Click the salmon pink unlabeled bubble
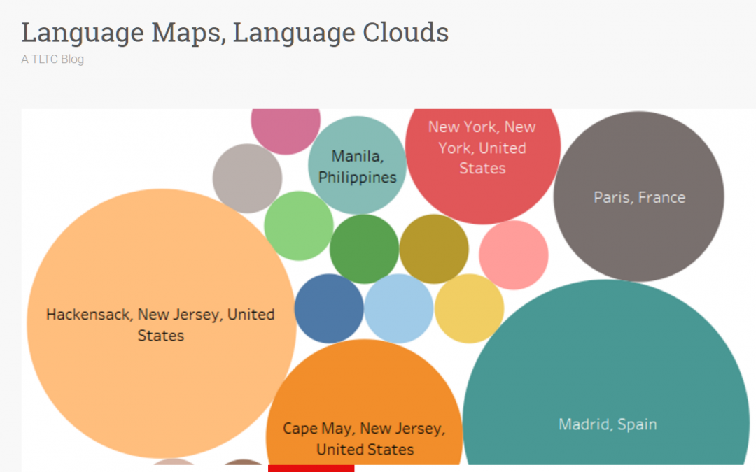The width and height of the screenshot is (756, 472). [x=514, y=255]
